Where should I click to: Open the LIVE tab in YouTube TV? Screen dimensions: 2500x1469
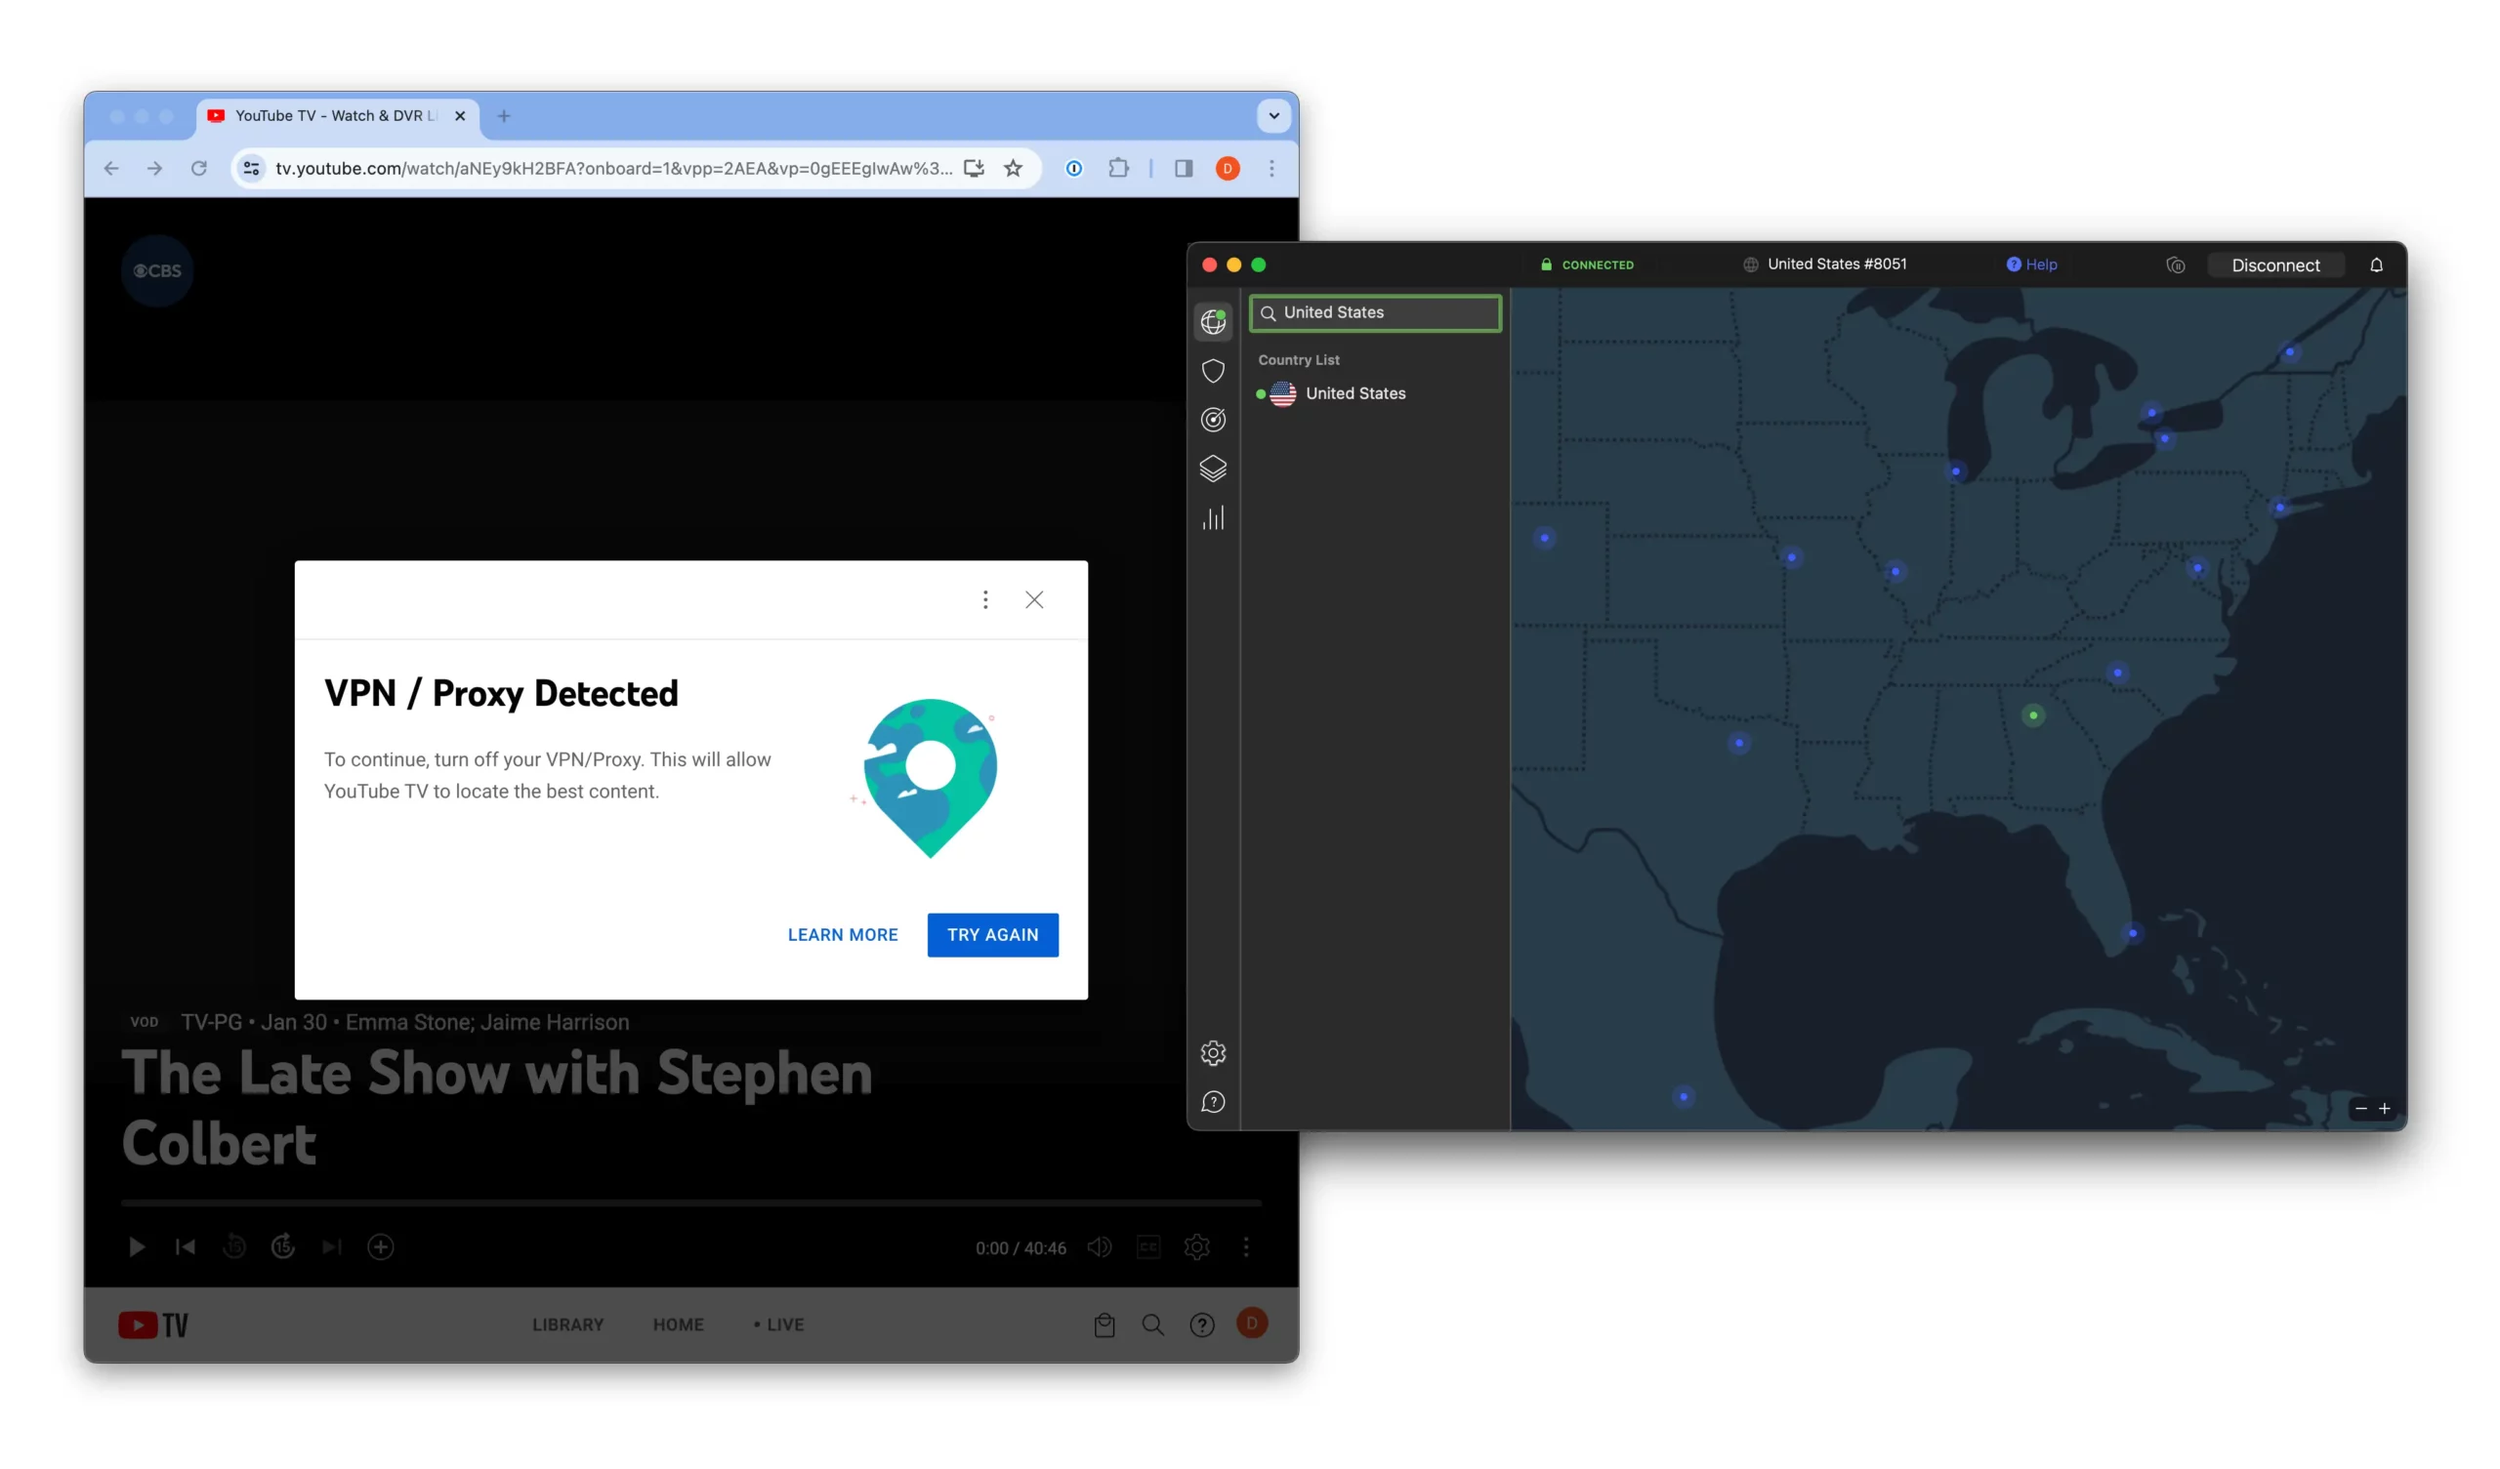tap(777, 1326)
